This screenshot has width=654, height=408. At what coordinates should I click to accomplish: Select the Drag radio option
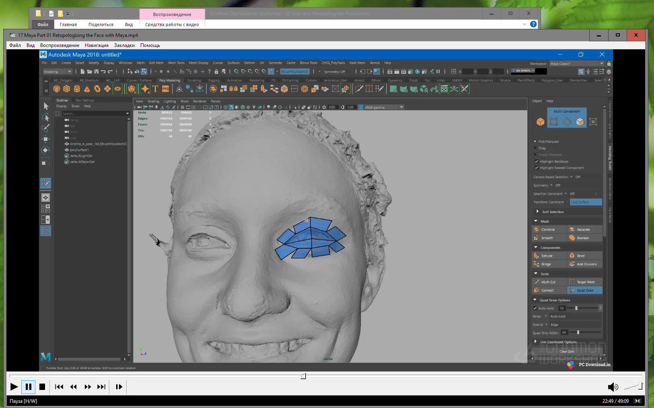pos(535,148)
